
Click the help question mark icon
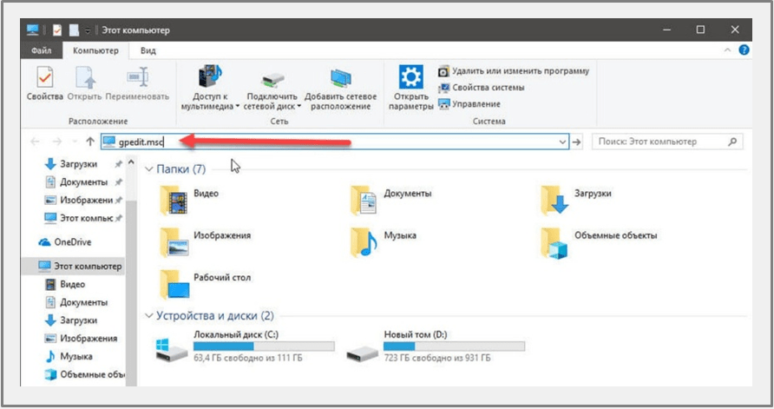743,51
